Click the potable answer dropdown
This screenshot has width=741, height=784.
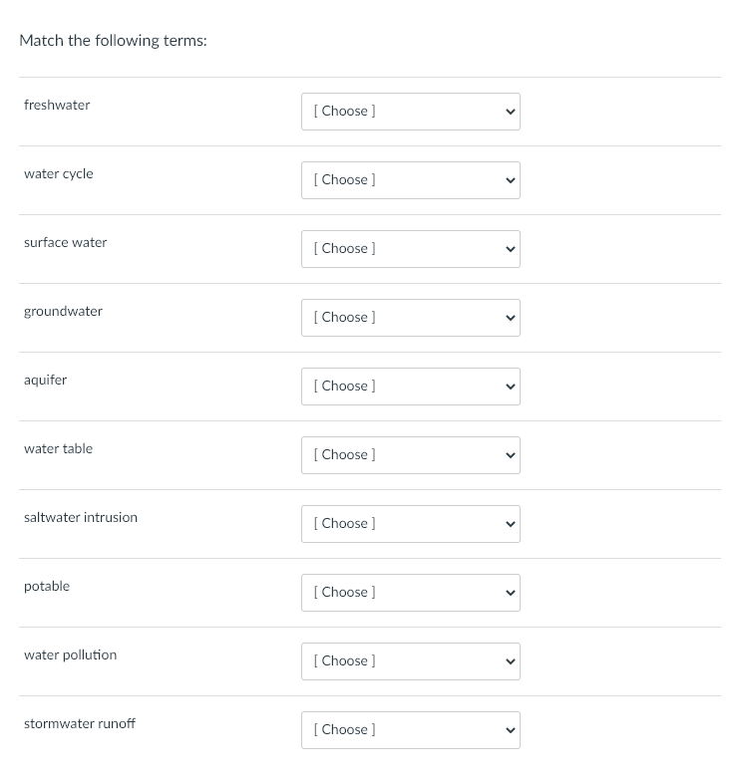410,593
